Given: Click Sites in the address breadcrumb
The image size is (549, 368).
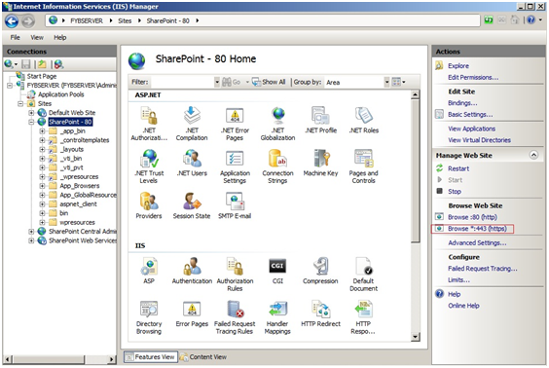Looking at the screenshot, I should [x=125, y=21].
